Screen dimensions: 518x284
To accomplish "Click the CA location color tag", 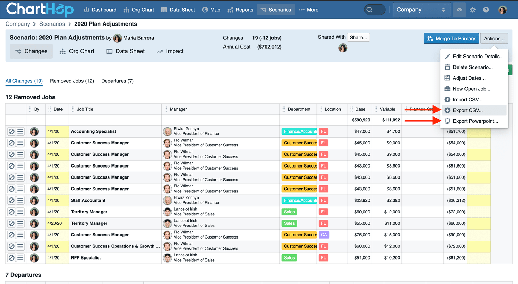I will pyautogui.click(x=324, y=235).
